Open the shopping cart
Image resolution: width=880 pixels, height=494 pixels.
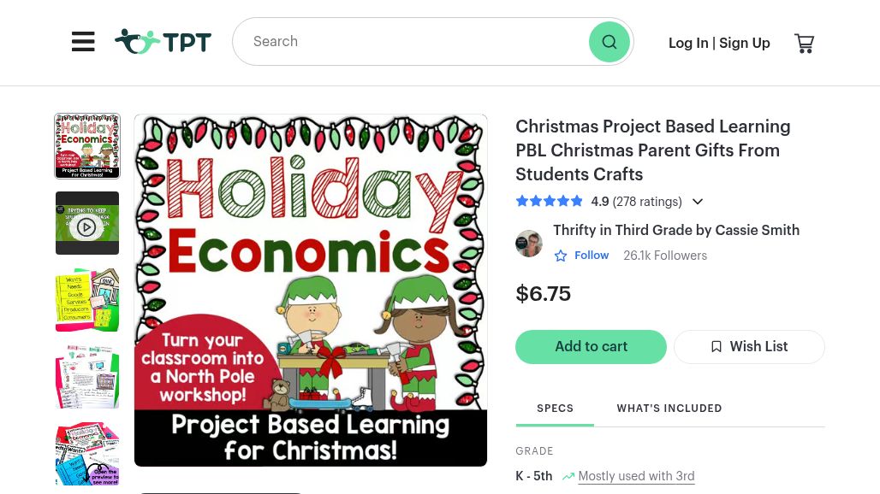(804, 43)
